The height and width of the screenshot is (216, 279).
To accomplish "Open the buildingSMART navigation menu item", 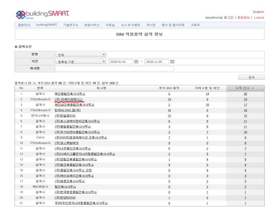I will 47,25.
